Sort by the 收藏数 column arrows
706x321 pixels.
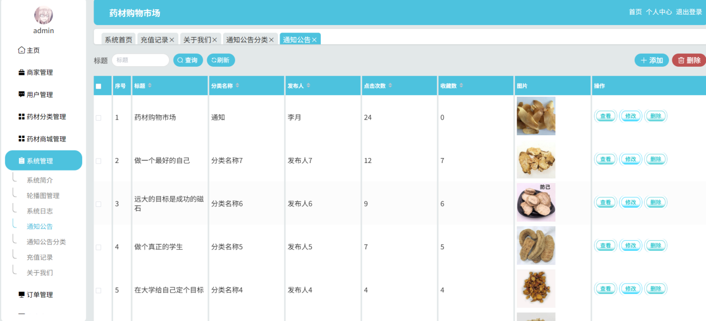coord(461,86)
